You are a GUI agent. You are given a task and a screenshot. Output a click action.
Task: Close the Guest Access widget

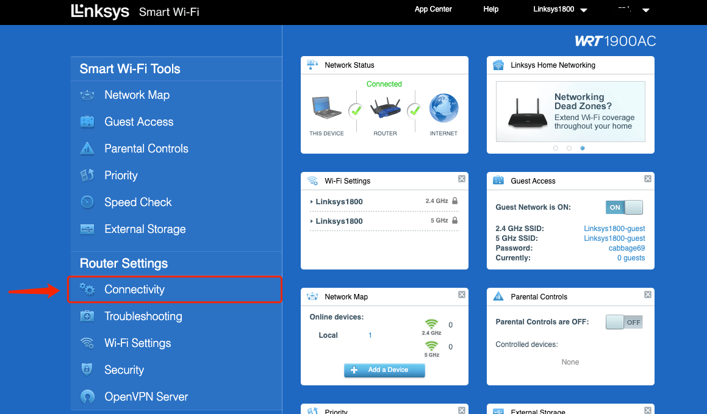(x=647, y=179)
